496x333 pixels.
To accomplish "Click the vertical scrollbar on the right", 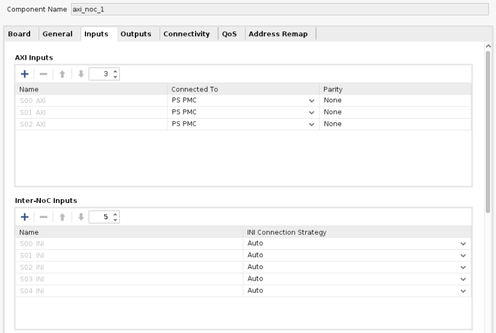I will 488,132.
